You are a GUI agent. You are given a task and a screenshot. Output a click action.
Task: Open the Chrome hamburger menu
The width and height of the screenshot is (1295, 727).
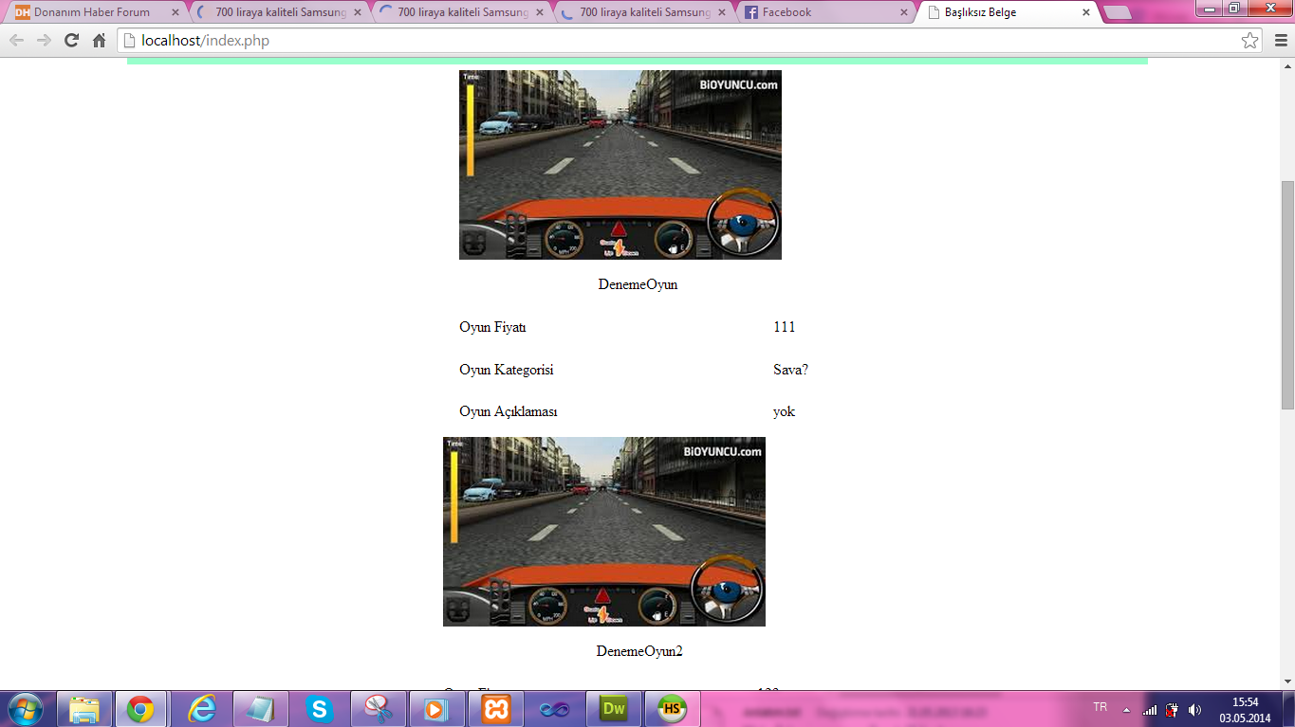(x=1280, y=41)
